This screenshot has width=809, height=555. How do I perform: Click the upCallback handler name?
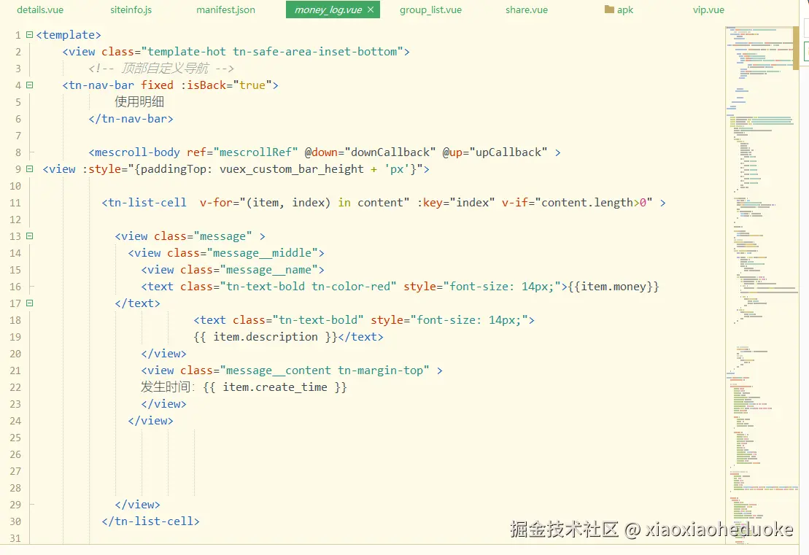[508, 152]
